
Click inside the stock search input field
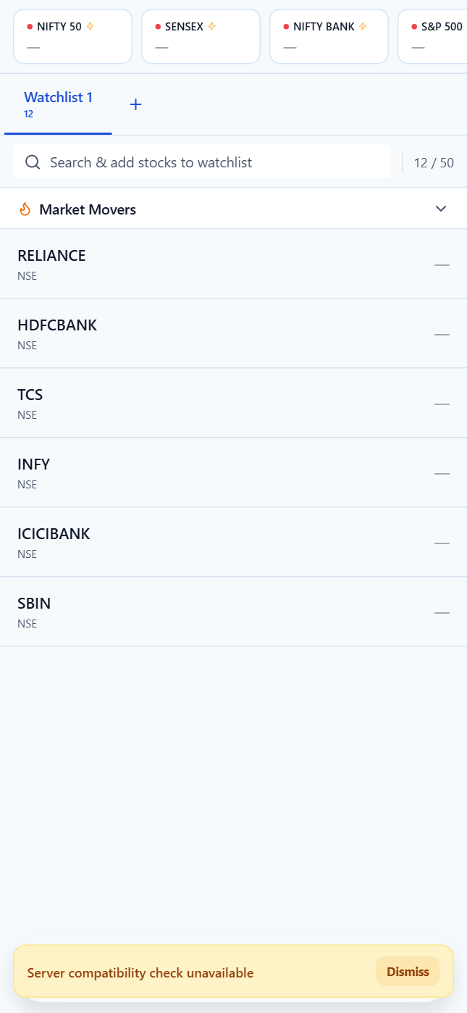(x=203, y=162)
